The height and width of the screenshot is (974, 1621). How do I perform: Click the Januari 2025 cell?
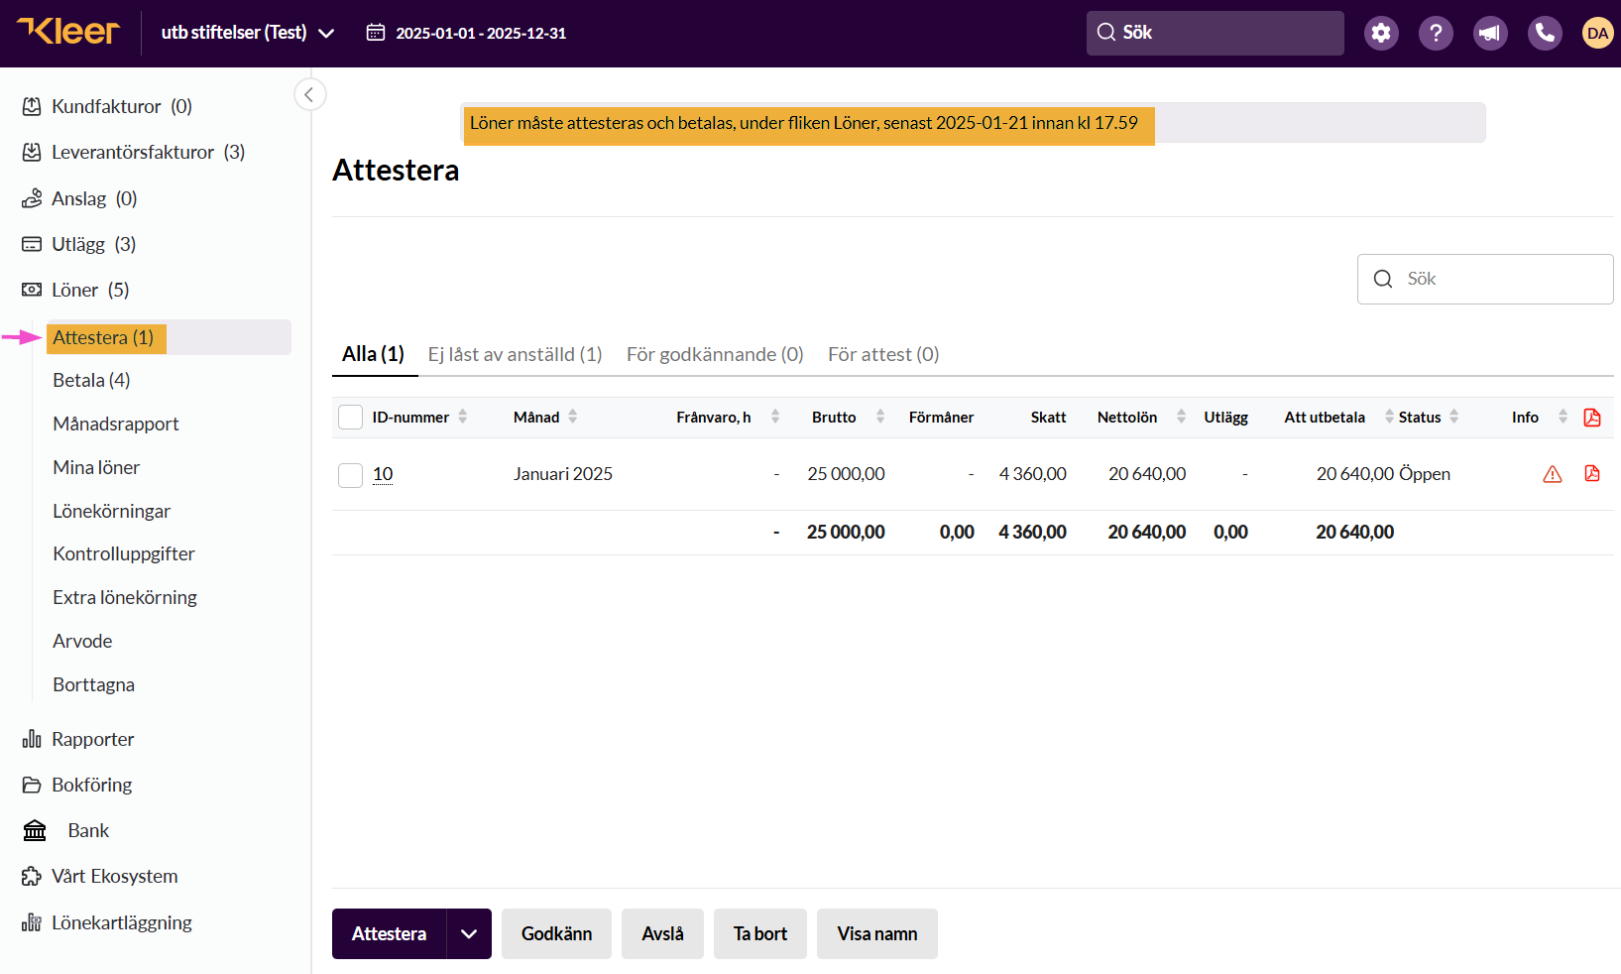click(x=563, y=474)
